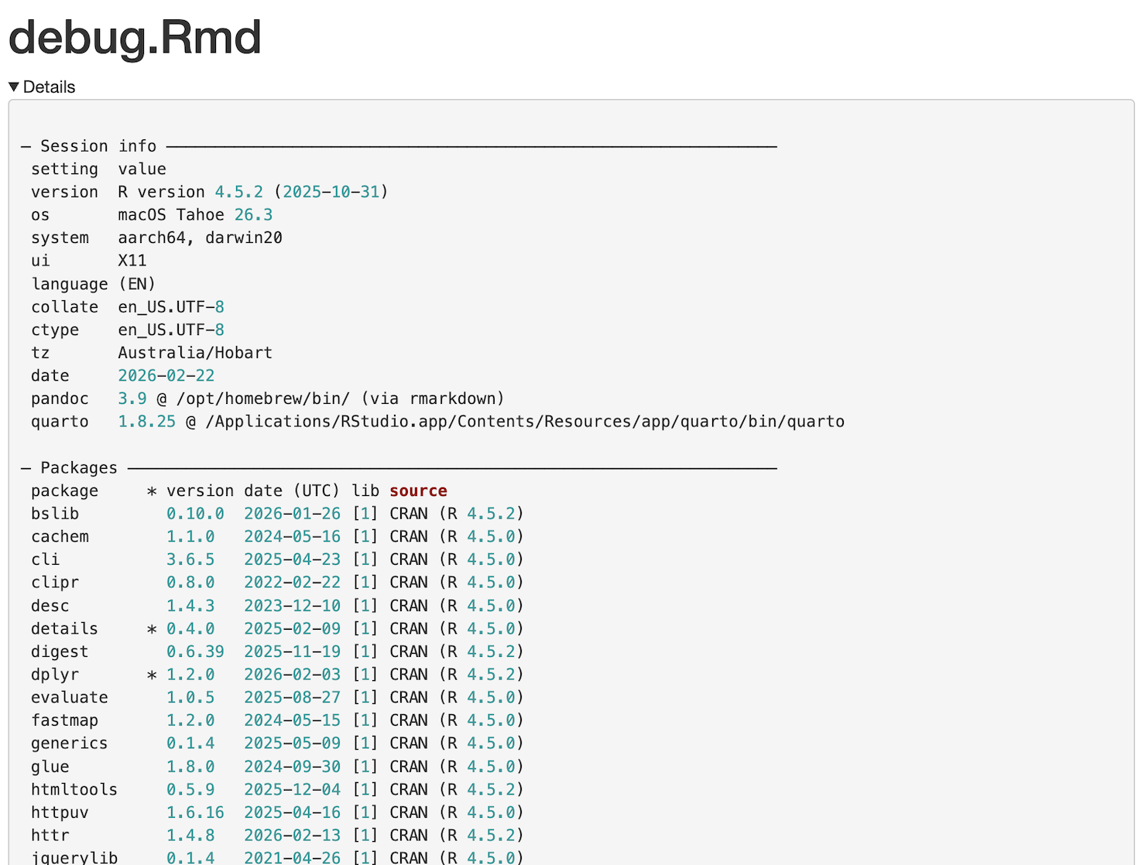Click the pandoc version 3.9 value
Image resolution: width=1148 pixels, height=865 pixels.
[x=132, y=398]
